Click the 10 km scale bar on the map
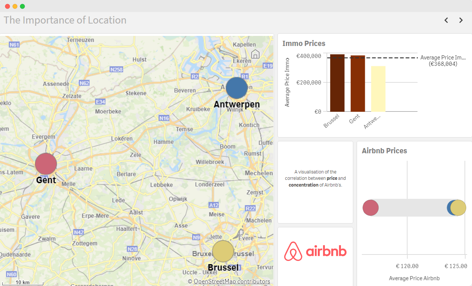Screen dimensions: 472x286 pos(22,283)
